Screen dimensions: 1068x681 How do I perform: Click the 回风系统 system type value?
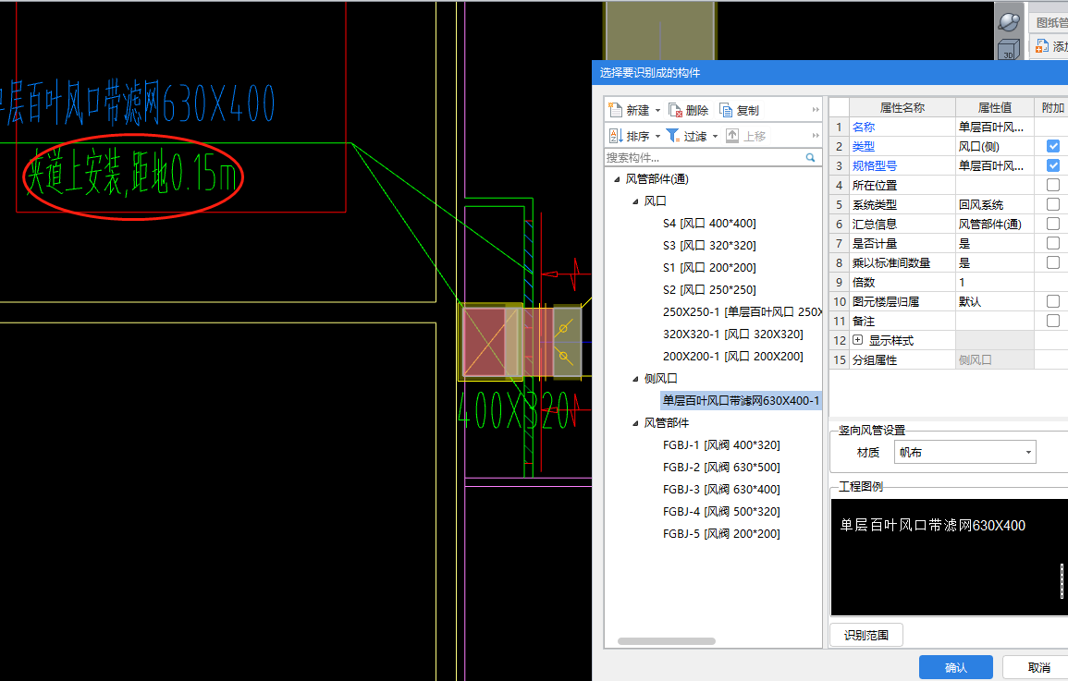click(x=994, y=205)
